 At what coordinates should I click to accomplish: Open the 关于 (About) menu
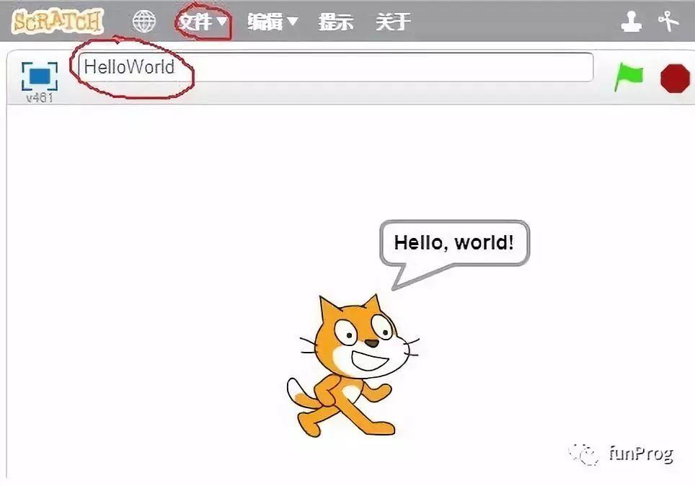point(393,22)
